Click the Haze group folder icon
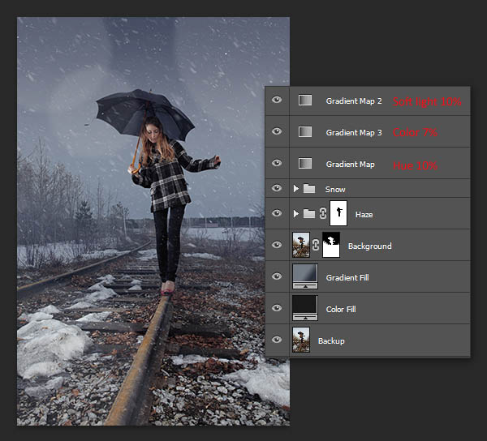The width and height of the screenshot is (487, 441). (309, 214)
